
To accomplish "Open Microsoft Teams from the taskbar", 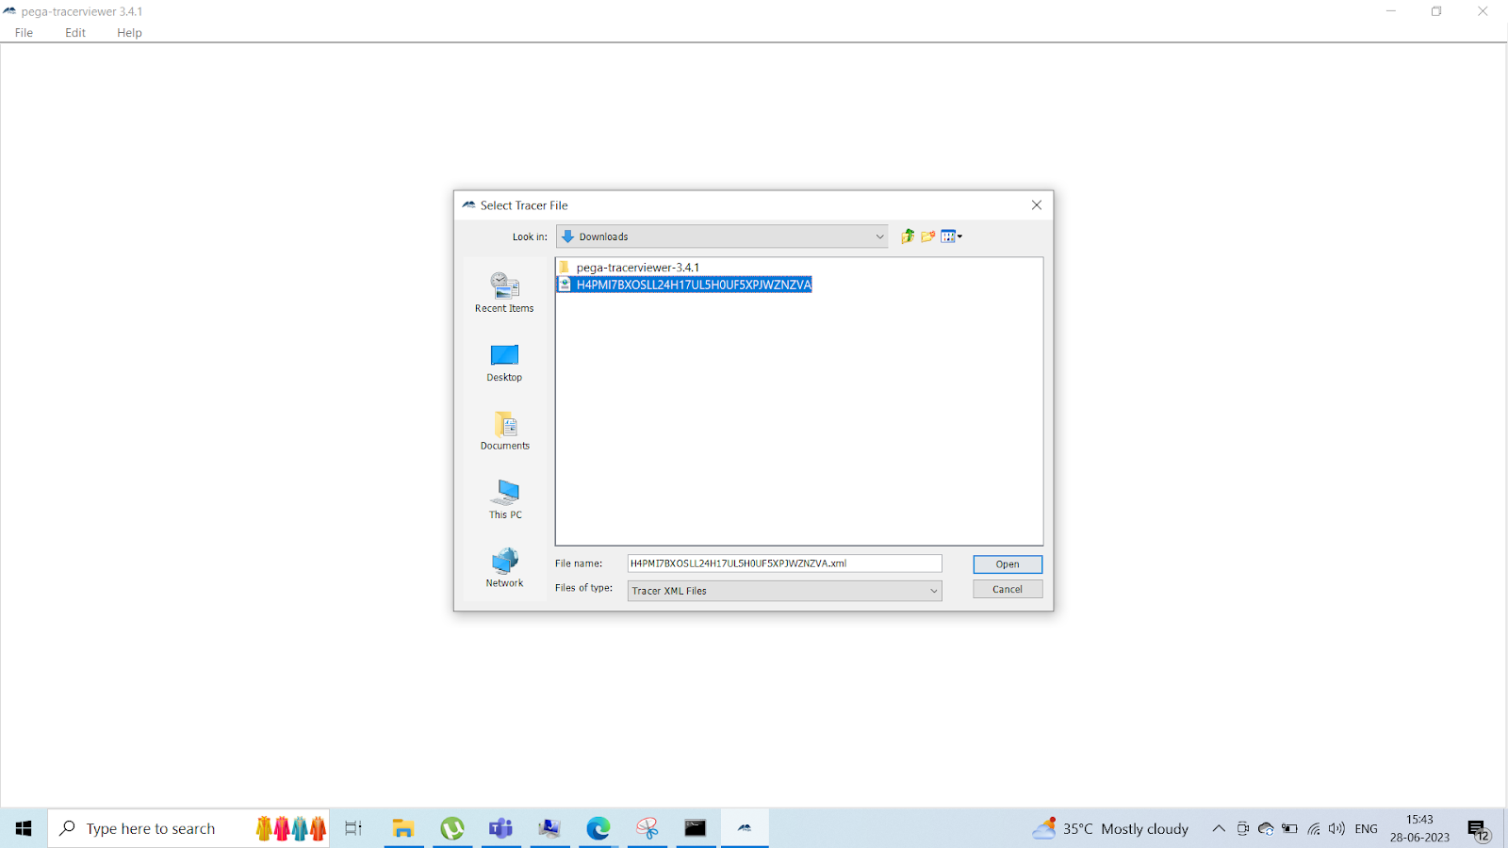I will pyautogui.click(x=500, y=828).
